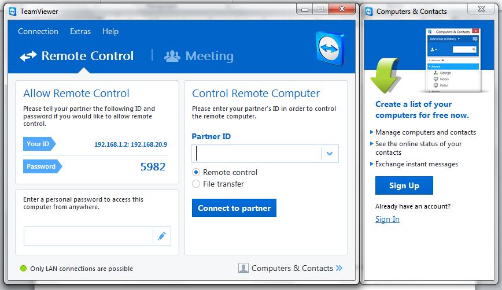This screenshot has height=290, width=502.
Task: Click the Connect to partner button
Action: click(234, 208)
